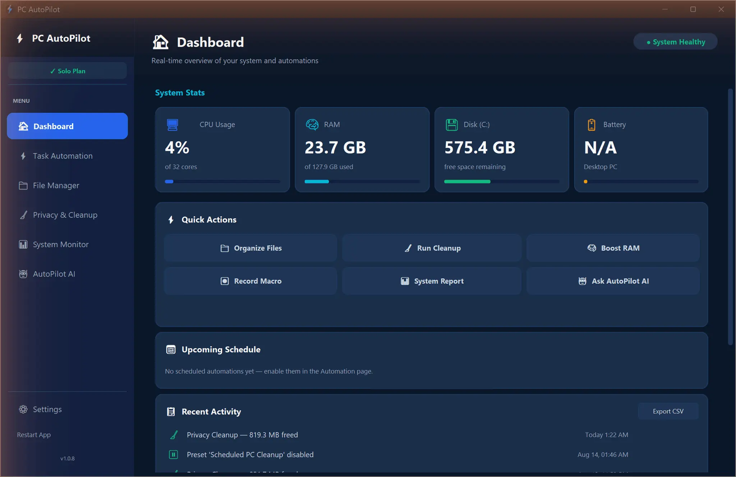
Task: Generate a System Report
Action: coord(432,281)
